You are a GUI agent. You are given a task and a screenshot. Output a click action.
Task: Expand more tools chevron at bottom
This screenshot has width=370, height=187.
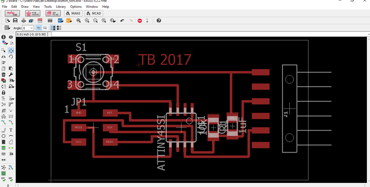[8, 185]
